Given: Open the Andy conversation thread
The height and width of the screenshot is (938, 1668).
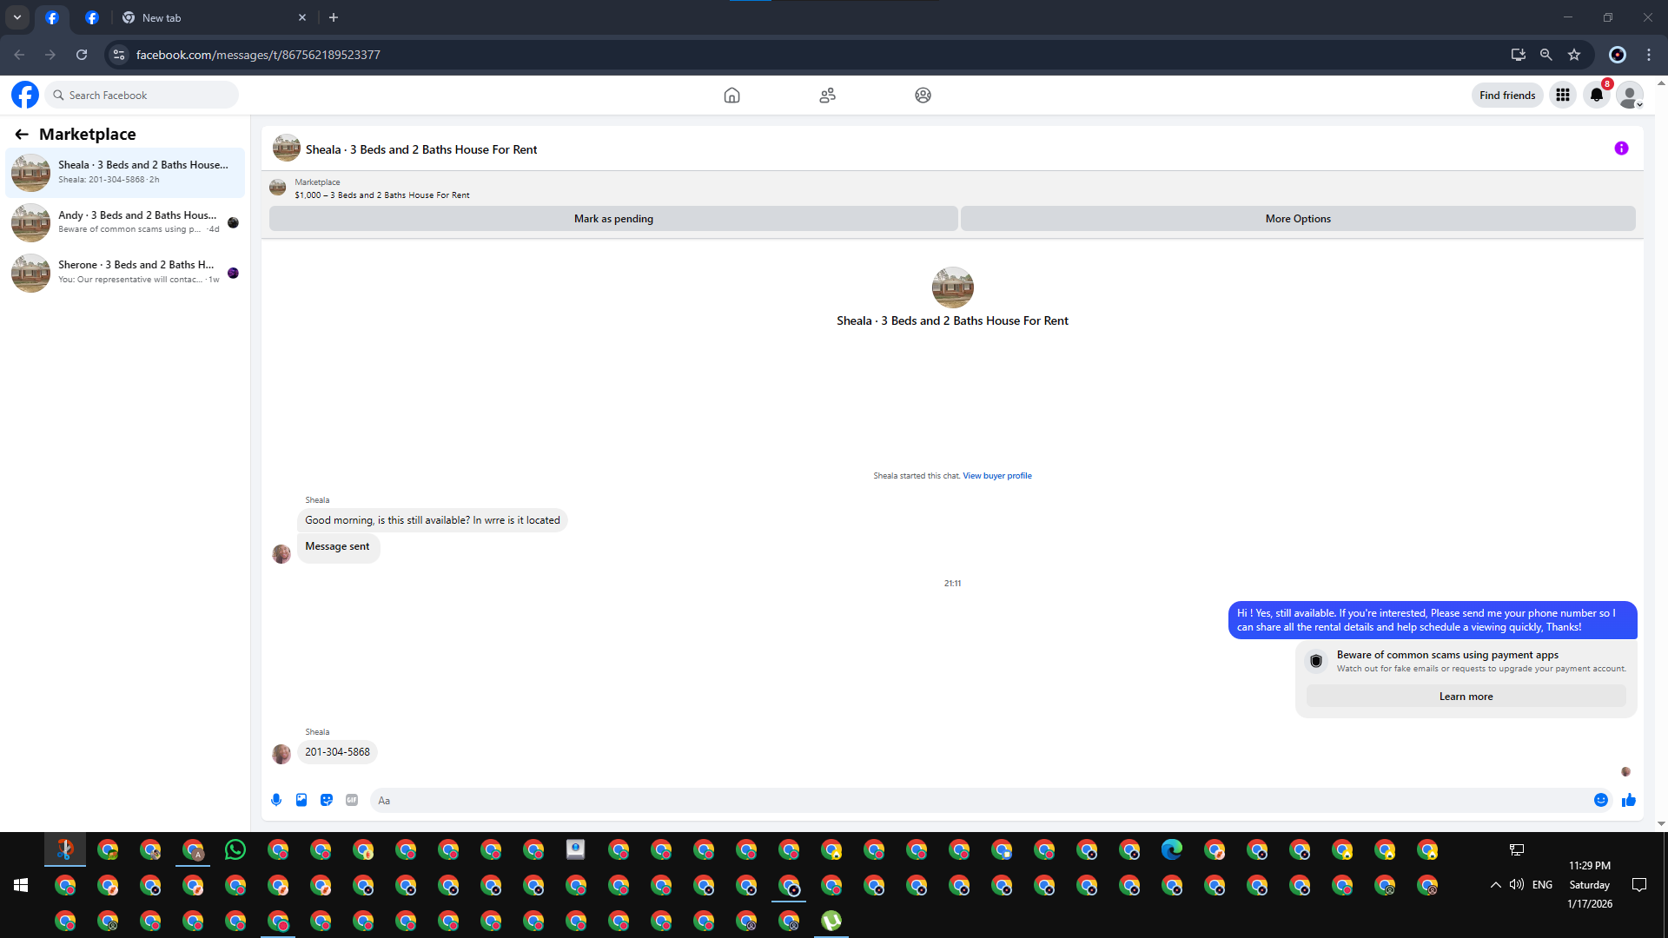Looking at the screenshot, I should coord(126,222).
